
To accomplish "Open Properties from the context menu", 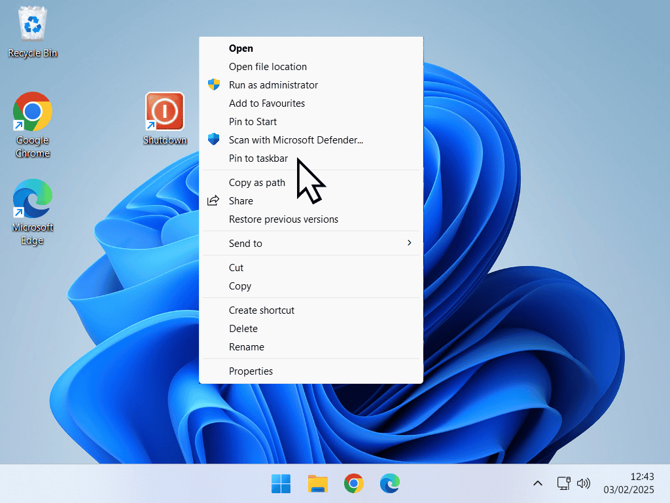I will tap(251, 371).
